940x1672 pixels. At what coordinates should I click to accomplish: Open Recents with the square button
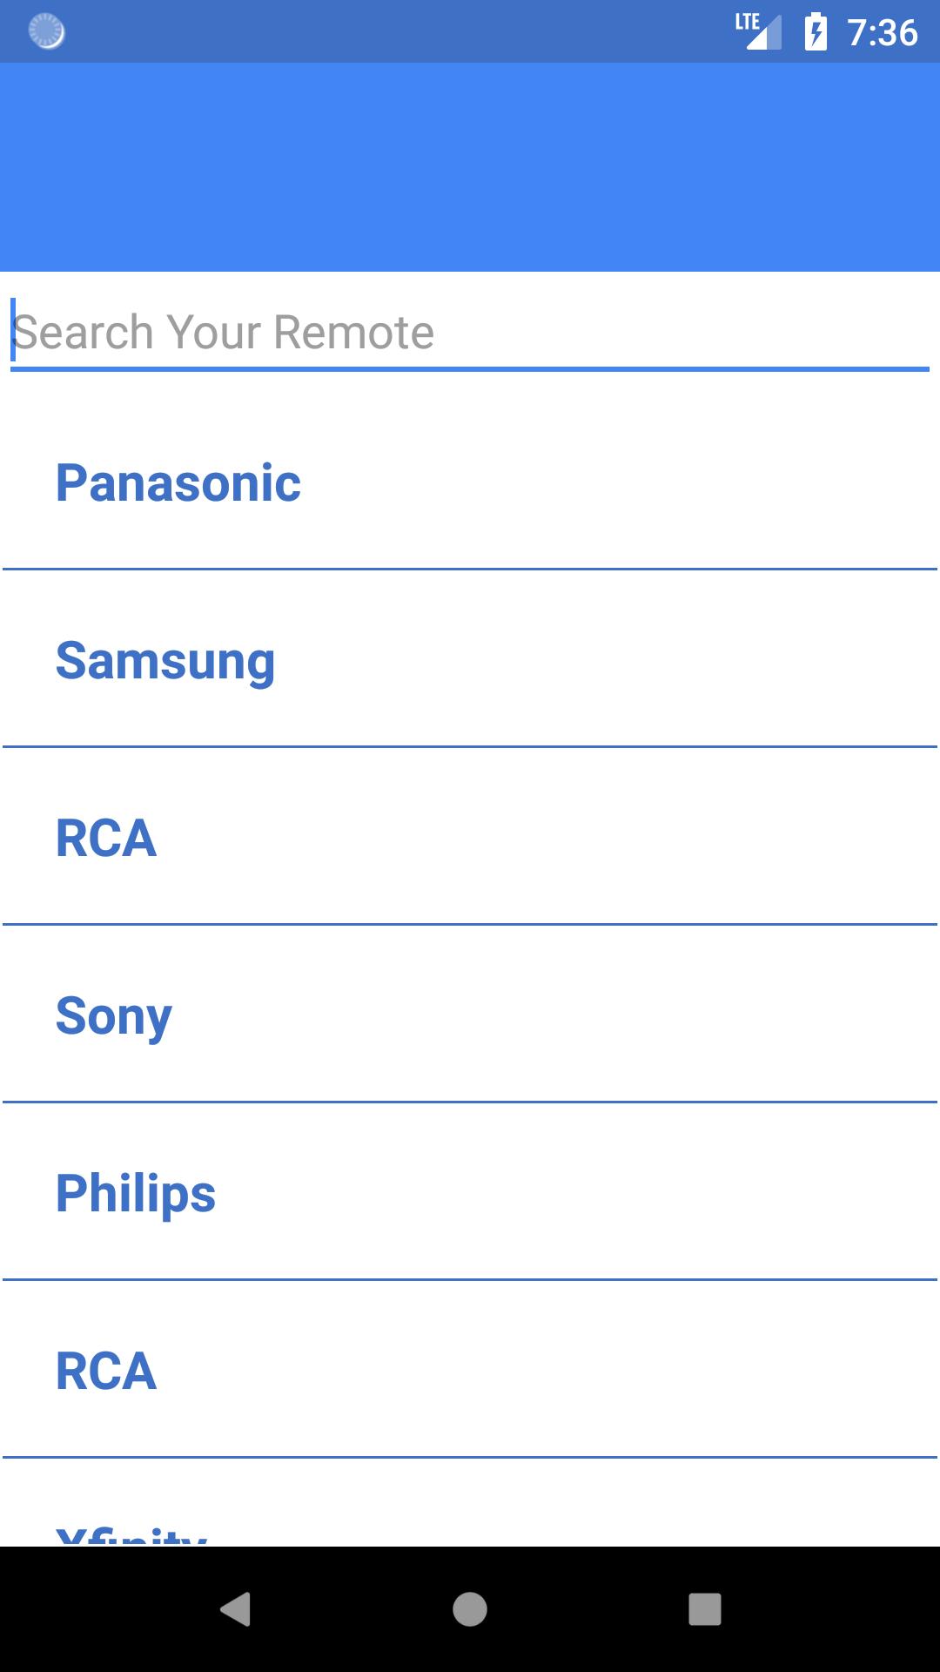[x=704, y=1609]
